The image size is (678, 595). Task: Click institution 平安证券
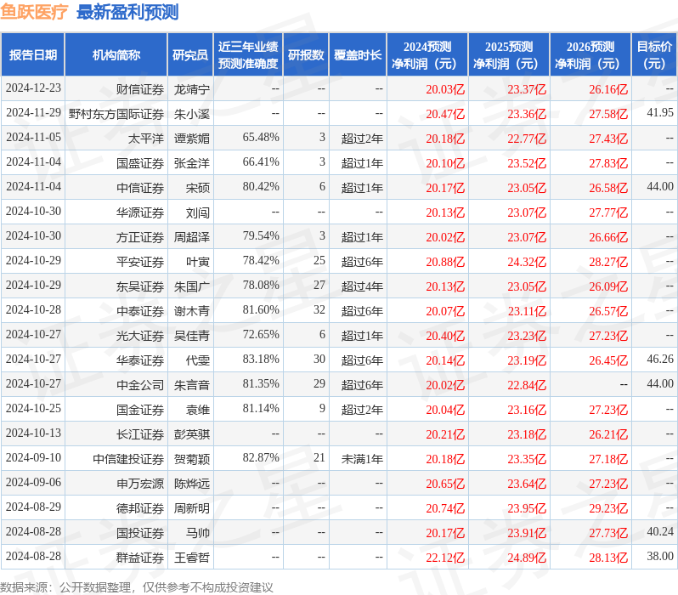140,263
